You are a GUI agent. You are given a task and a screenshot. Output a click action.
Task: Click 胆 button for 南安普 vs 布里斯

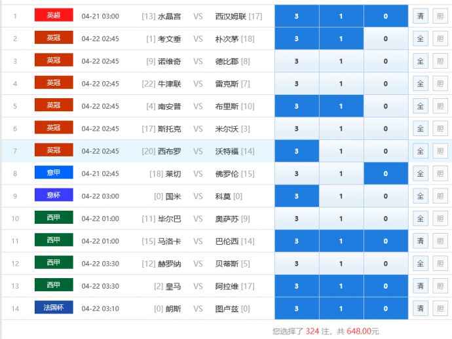point(440,106)
